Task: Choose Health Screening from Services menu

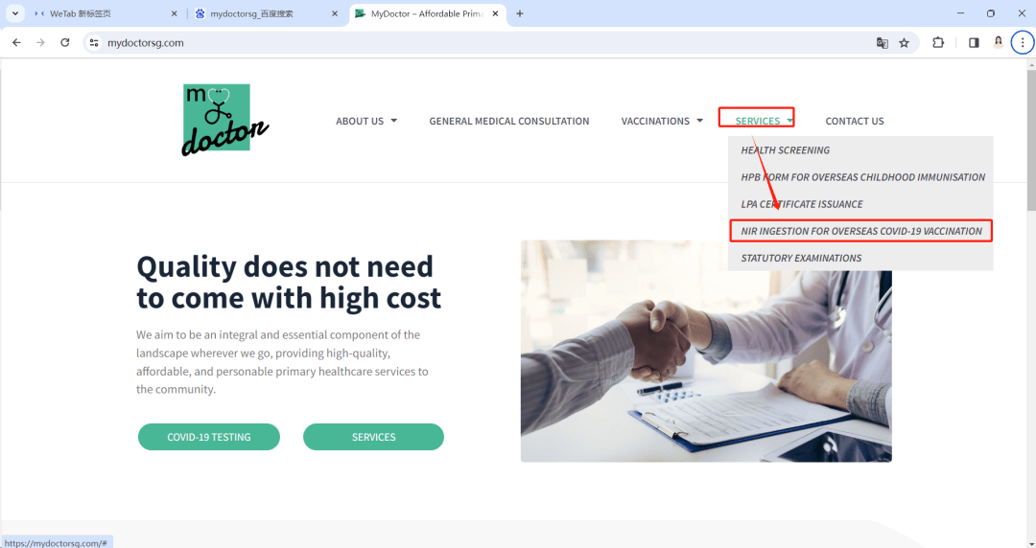Action: point(785,149)
